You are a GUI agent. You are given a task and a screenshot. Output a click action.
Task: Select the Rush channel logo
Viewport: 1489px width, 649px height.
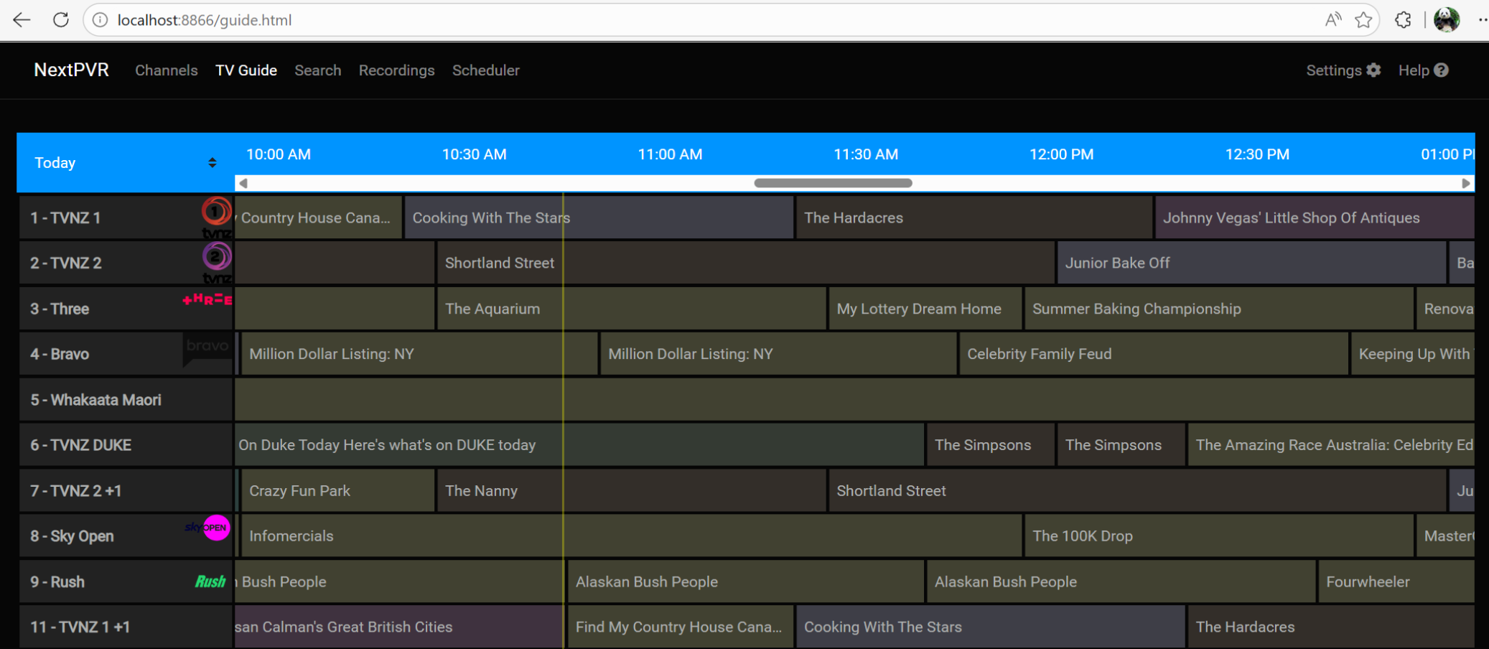[210, 582]
